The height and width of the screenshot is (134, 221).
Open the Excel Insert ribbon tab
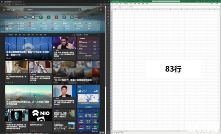(121, 4)
